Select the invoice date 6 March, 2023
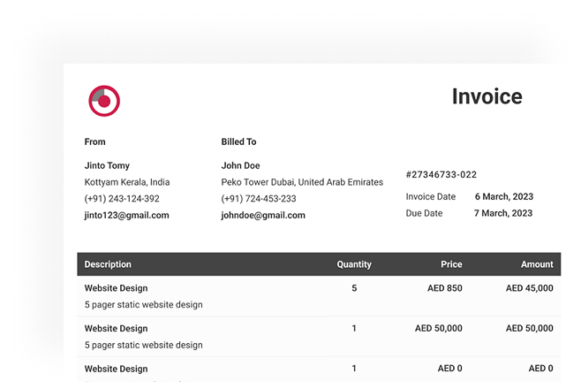Screen dimensions: 581x389 tap(503, 196)
